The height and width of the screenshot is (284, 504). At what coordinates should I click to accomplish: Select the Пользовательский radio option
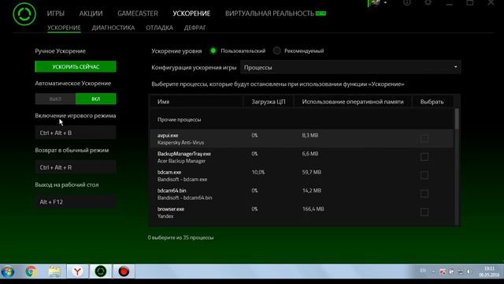point(213,50)
